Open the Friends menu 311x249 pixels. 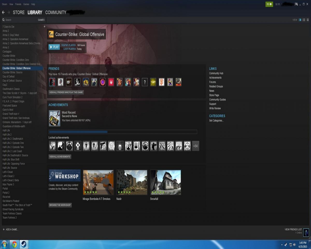[x=18, y=4]
